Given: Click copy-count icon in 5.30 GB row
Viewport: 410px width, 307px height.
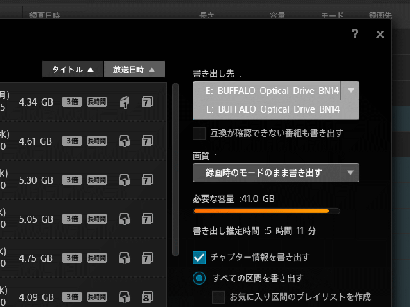Looking at the screenshot, I should (x=124, y=180).
